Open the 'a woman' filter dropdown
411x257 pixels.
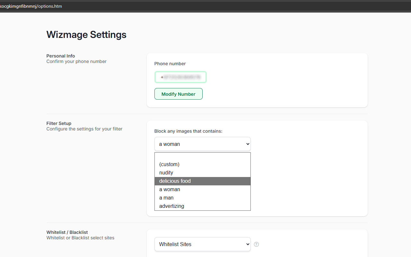(x=203, y=144)
